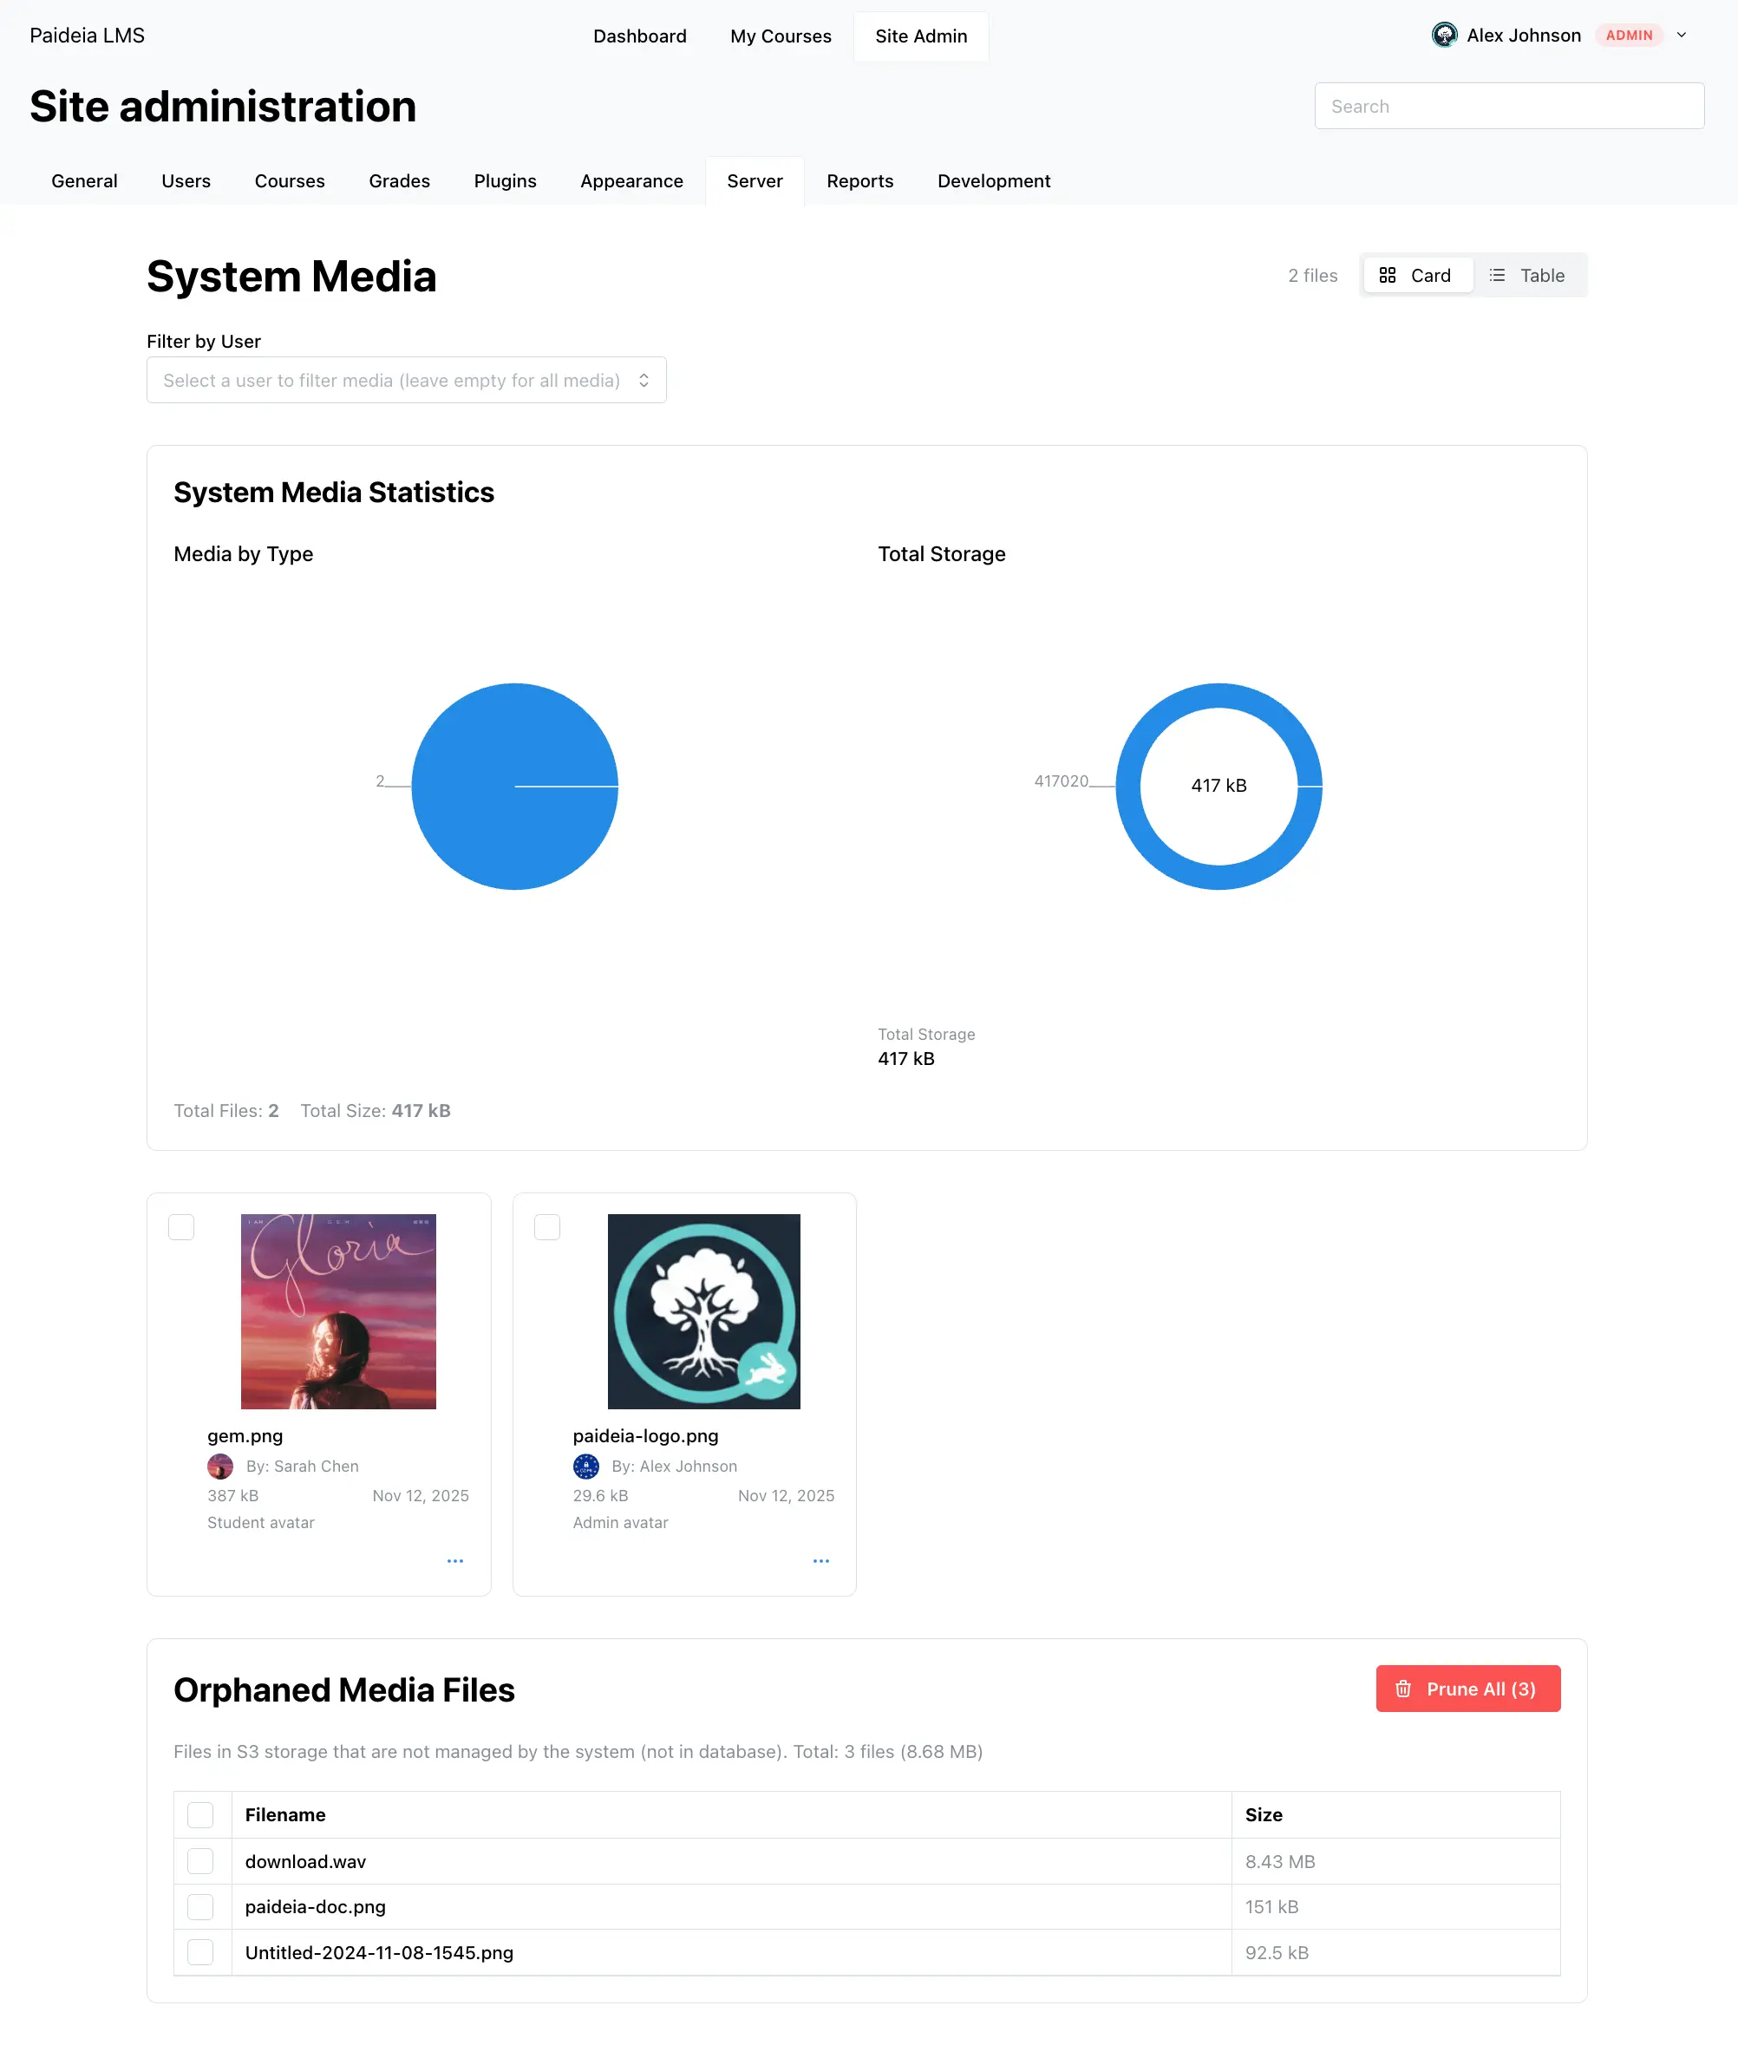Viewport: 1738px width, 2045px height.
Task: Open the Filter by User dropdown
Action: pos(406,379)
